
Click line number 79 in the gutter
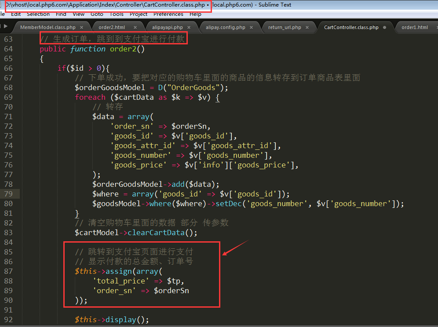click(9, 194)
